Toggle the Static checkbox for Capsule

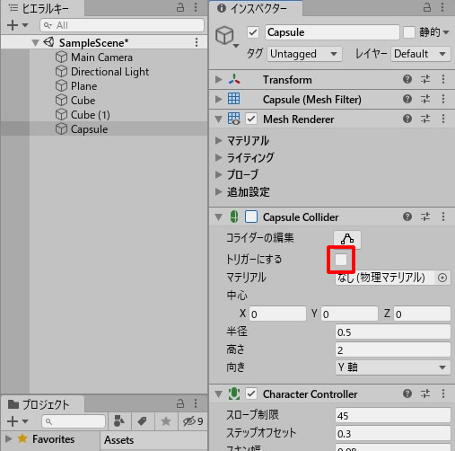(409, 32)
